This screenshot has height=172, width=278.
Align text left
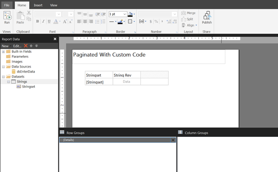click(79, 22)
